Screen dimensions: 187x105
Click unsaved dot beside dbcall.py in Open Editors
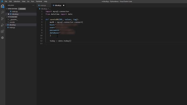8,14
